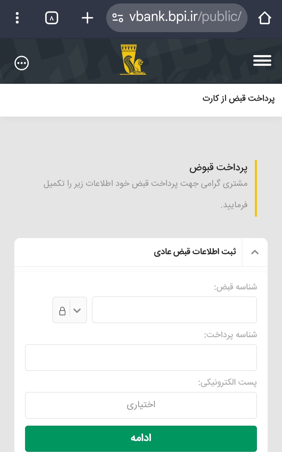Viewport: 282px width, 452px height.
Task: Open the bill ID type dropdown chevron
Action: pos(77,310)
